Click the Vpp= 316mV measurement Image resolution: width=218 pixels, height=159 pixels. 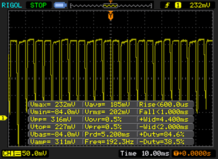(51, 120)
